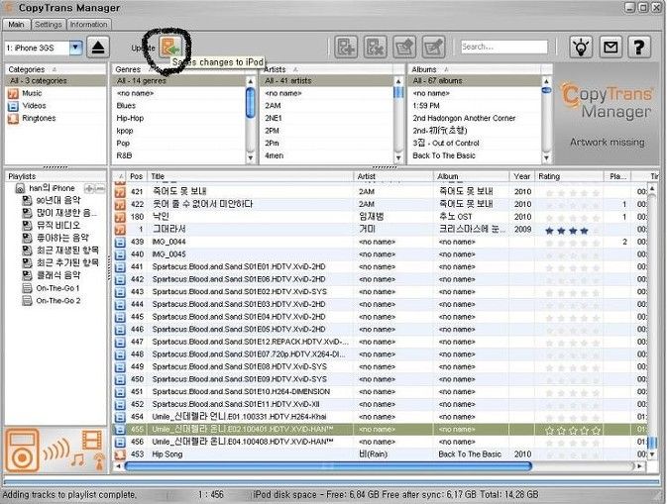Click the ringtone icon on Hip Song row
The image size is (667, 504).
pos(120,454)
